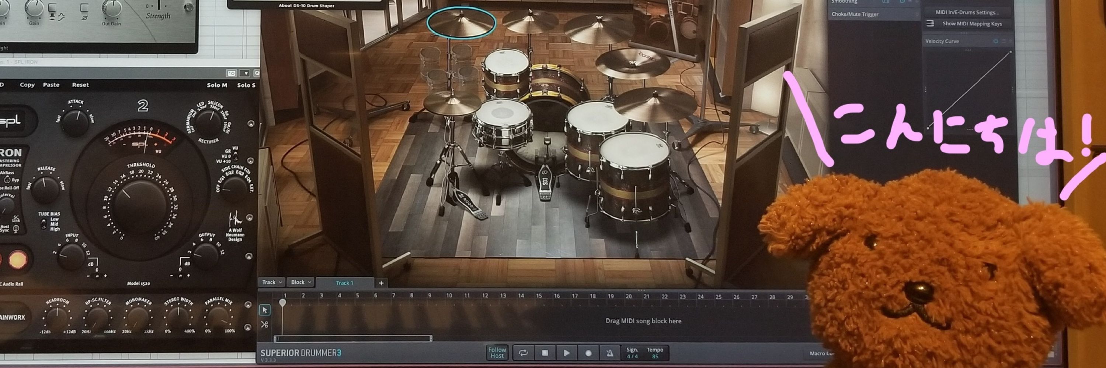The height and width of the screenshot is (368, 1106).
Task: Toggle Solo S in SPL IRON
Action: [x=246, y=85]
